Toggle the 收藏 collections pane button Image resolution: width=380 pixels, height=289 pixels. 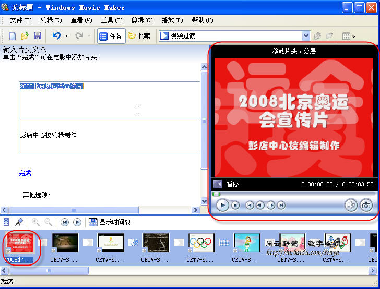click(139, 36)
